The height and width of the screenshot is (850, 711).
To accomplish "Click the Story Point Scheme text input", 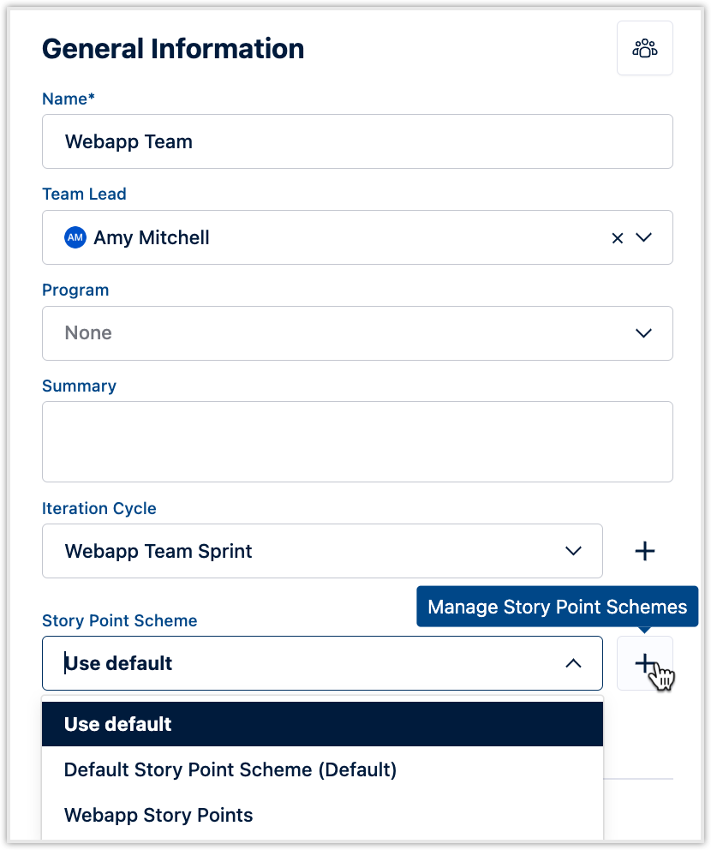I will tap(257, 663).
